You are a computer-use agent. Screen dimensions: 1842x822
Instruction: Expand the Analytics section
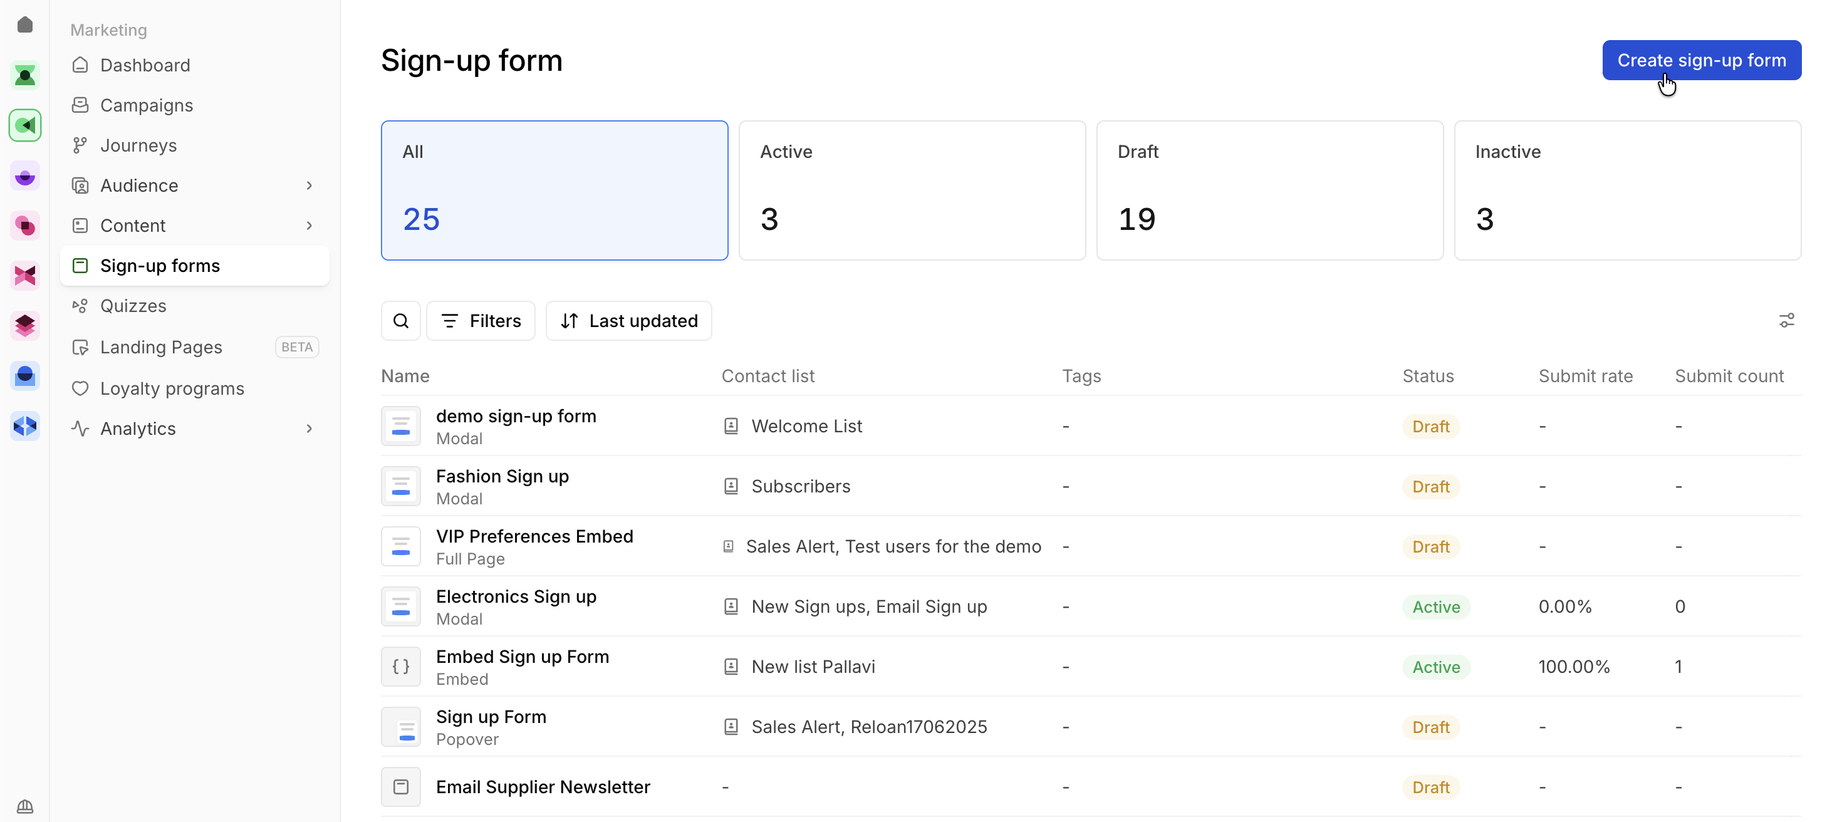pos(309,429)
